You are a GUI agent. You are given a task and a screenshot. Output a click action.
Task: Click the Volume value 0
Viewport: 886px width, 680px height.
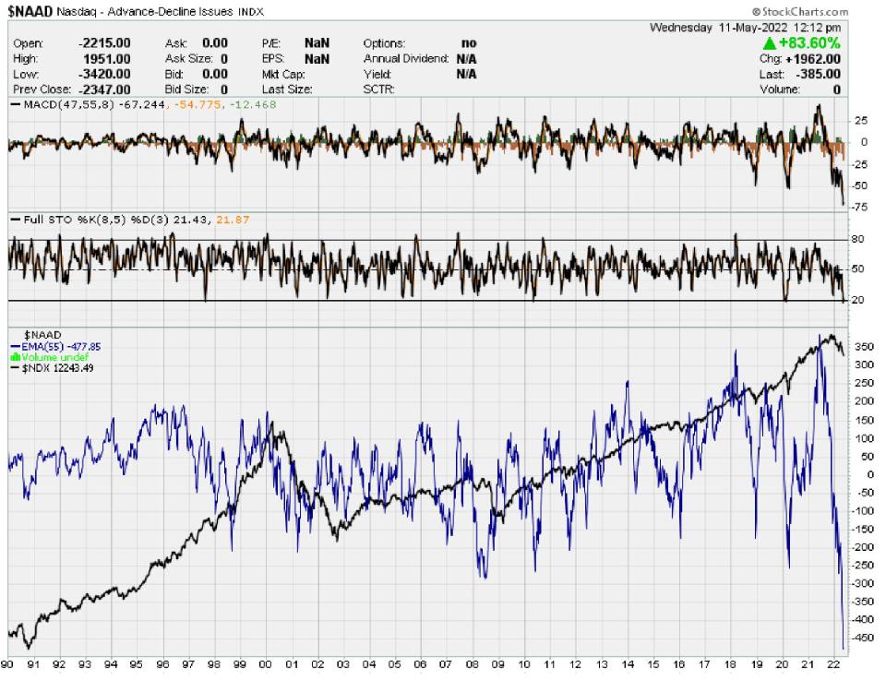(837, 89)
